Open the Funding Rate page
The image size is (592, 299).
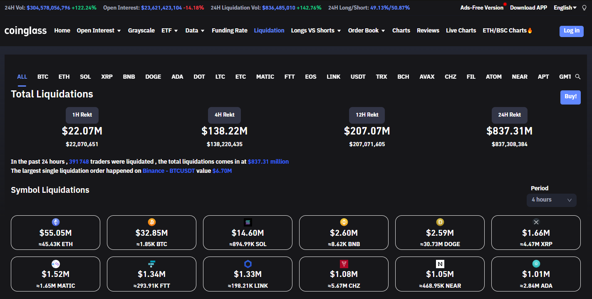(x=230, y=30)
